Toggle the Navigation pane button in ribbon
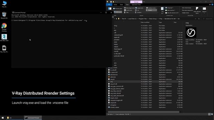 pyautogui.click(x=110, y=9)
